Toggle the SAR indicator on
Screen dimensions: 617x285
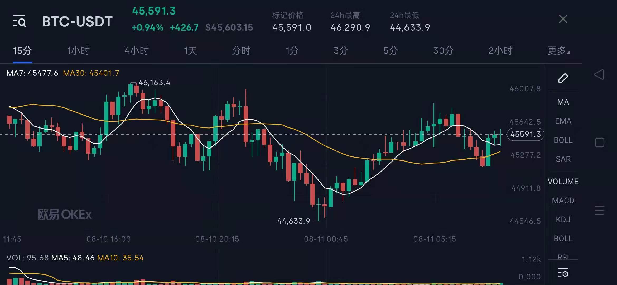[563, 159]
